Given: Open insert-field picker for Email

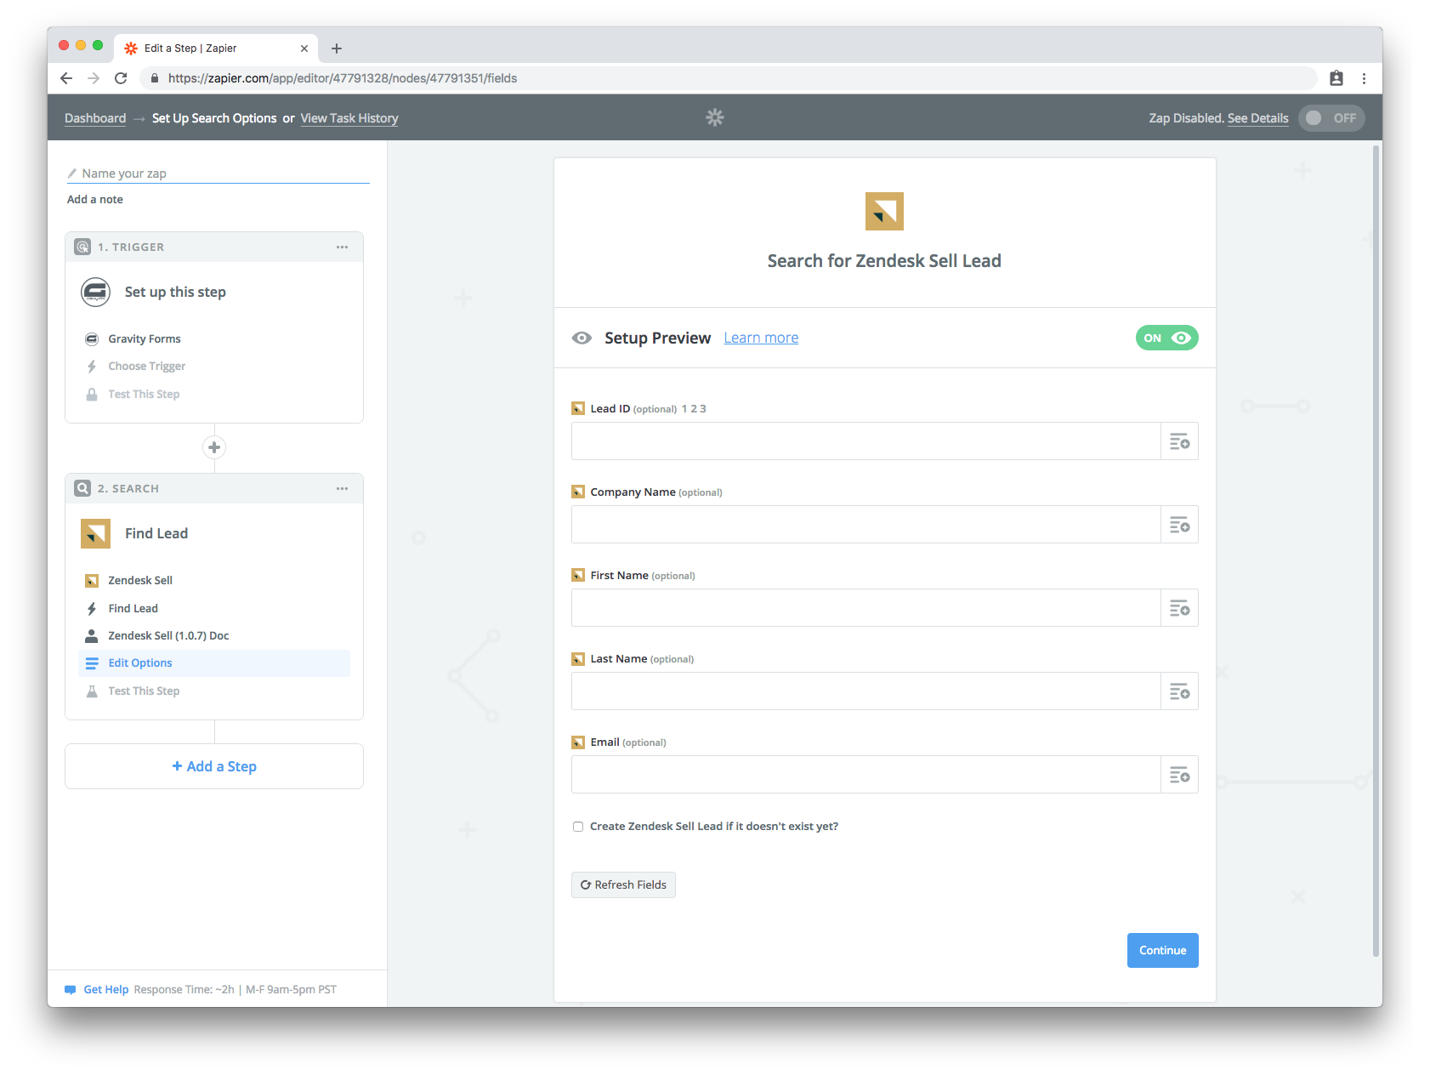Looking at the screenshot, I should [1179, 775].
